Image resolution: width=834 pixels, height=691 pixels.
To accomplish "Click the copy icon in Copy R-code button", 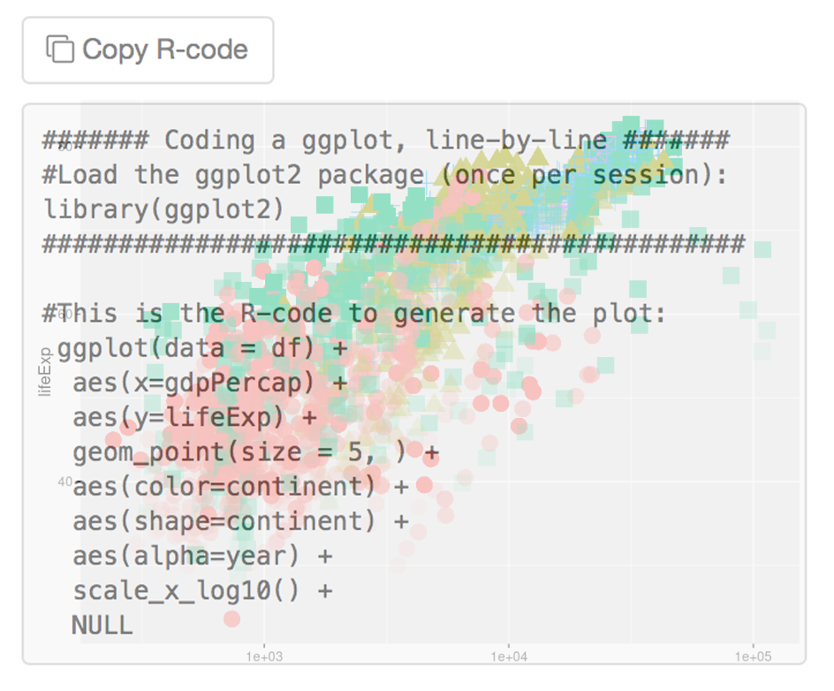I will (x=60, y=49).
